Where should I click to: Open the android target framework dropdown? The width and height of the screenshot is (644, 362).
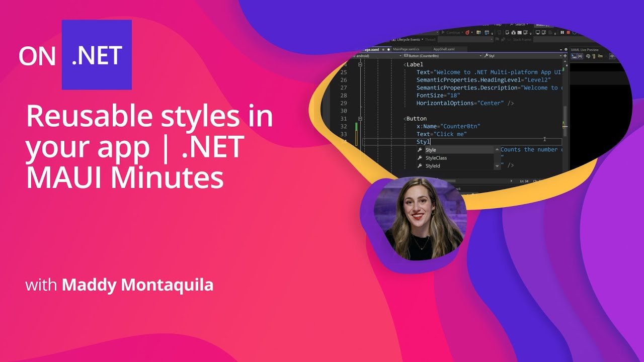tap(377, 56)
